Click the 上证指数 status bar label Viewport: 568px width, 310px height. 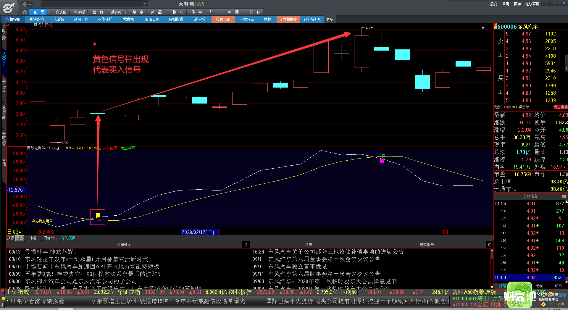tap(18, 292)
